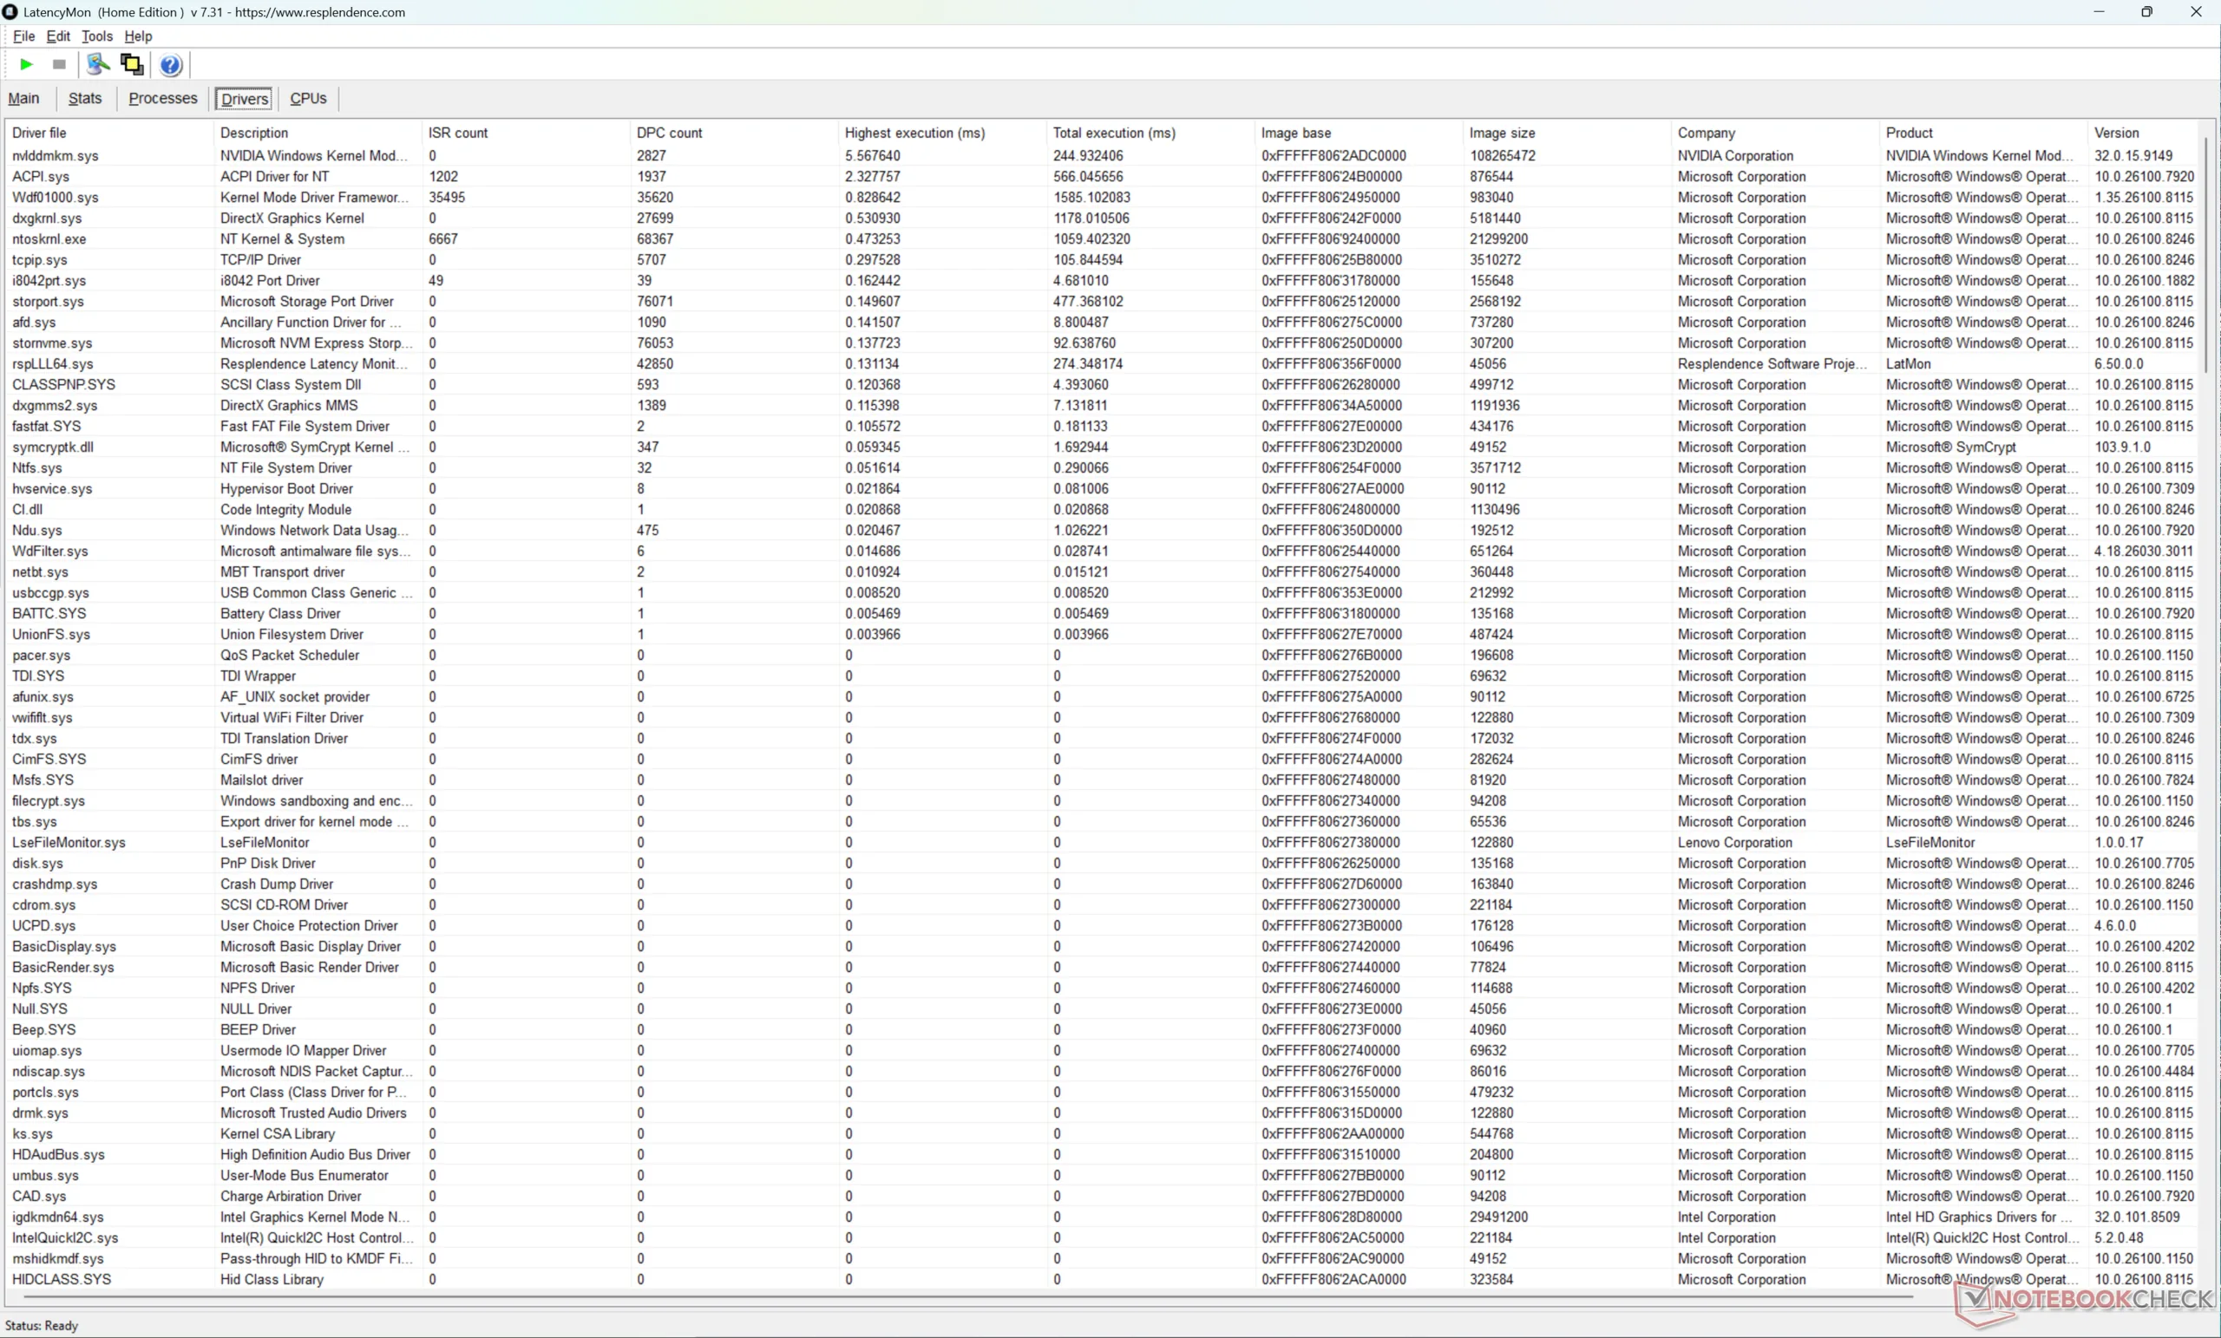Screen dimensions: 2221x1338
Task: Open help via blue question icon
Action: click(x=170, y=64)
